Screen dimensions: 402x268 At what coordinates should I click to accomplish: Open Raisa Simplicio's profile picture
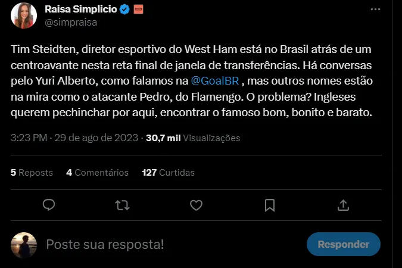click(x=25, y=16)
